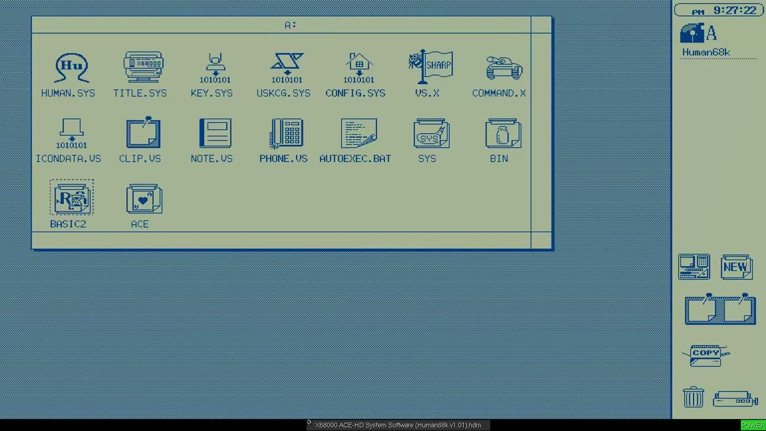This screenshot has height=431, width=766.
Task: Click the clock showing 9:27:22
Action: (x=720, y=10)
